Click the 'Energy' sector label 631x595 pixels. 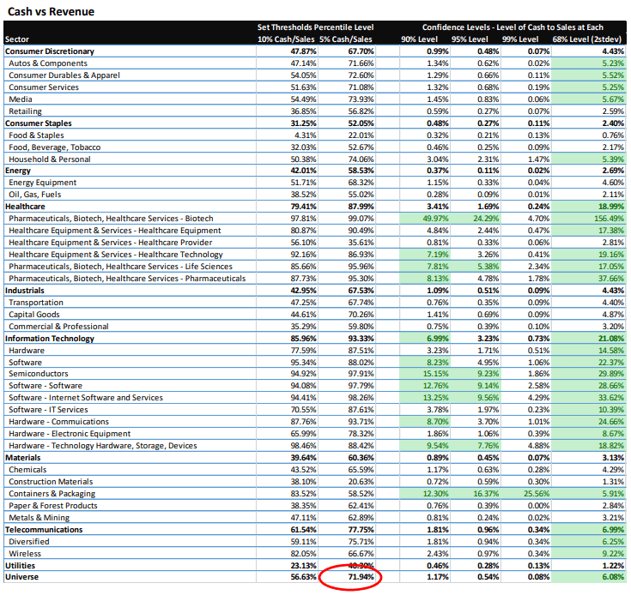click(x=18, y=171)
